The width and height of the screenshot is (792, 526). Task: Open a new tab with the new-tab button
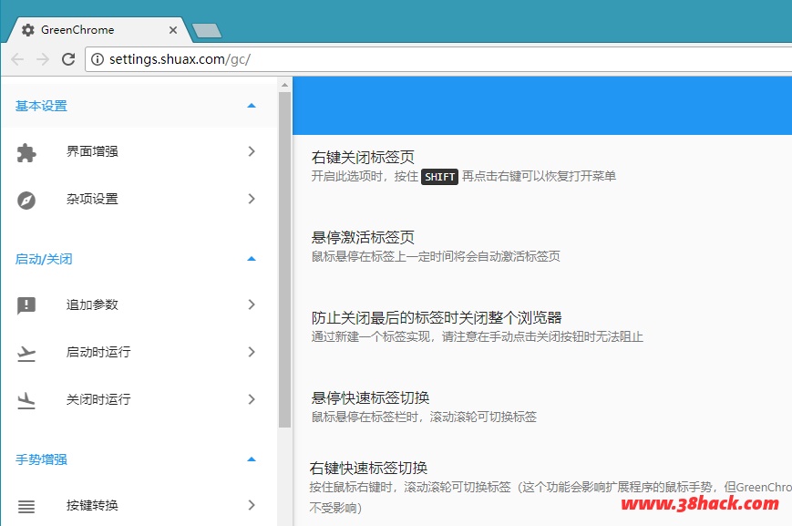(x=207, y=30)
